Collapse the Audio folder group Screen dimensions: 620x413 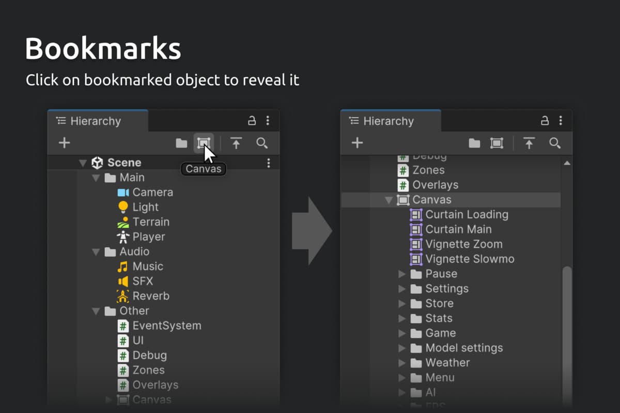96,252
